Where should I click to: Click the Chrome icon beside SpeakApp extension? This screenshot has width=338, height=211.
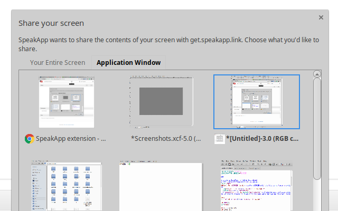click(x=30, y=139)
